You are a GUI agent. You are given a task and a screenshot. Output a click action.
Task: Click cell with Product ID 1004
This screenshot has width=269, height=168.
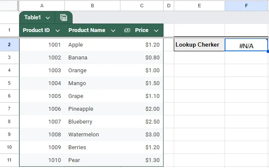[x=42, y=83]
